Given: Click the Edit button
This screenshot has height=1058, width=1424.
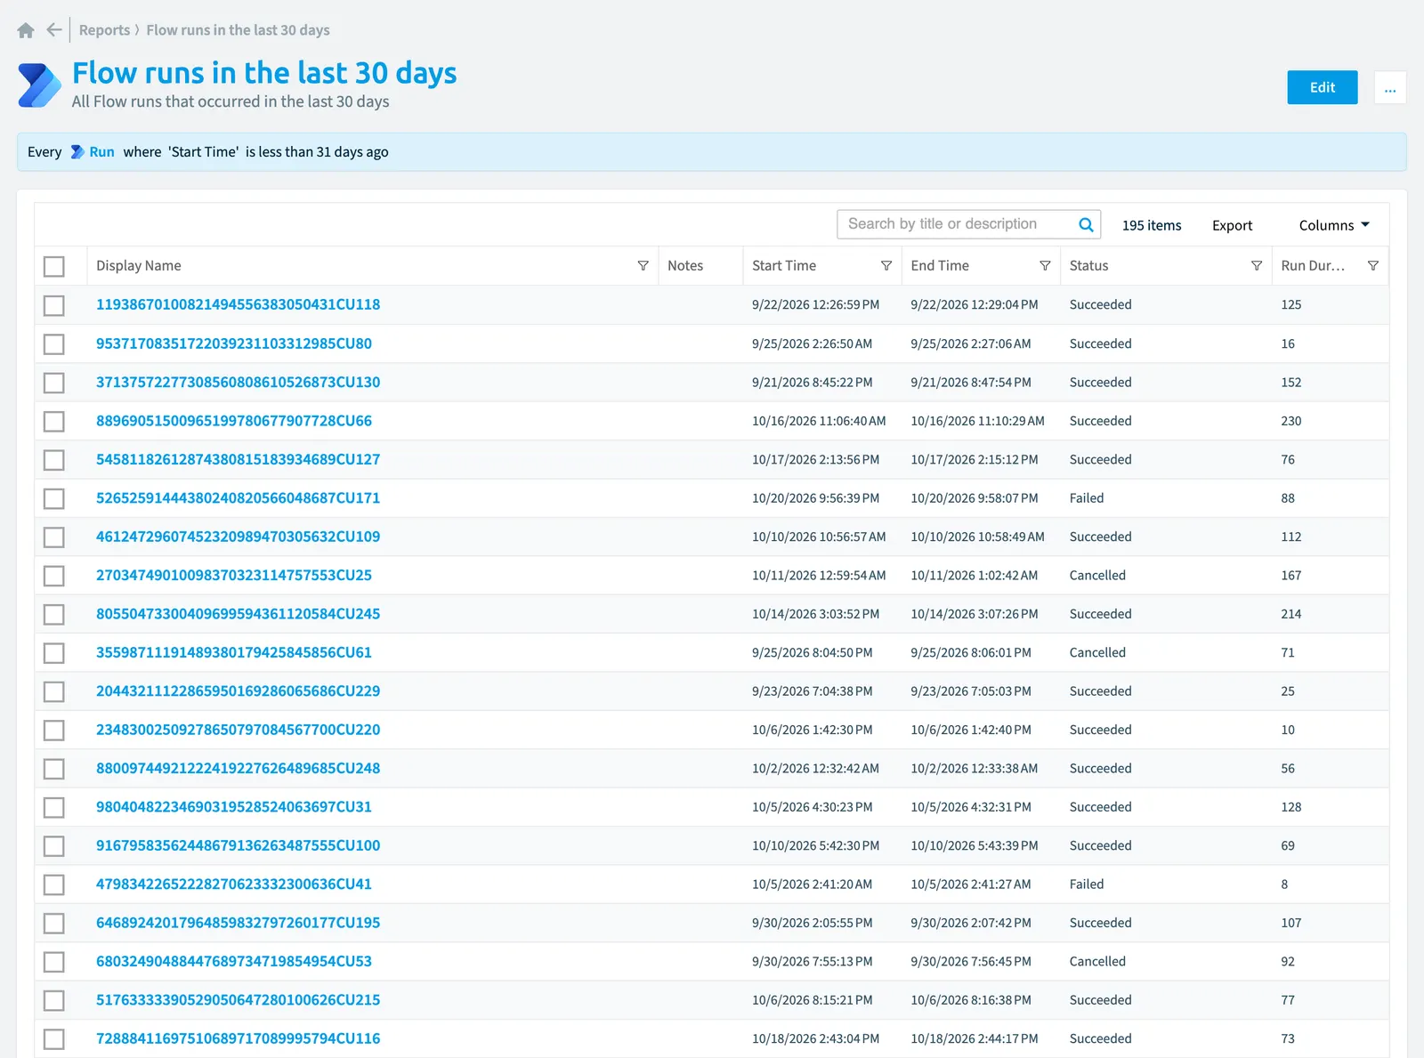Looking at the screenshot, I should [x=1323, y=87].
